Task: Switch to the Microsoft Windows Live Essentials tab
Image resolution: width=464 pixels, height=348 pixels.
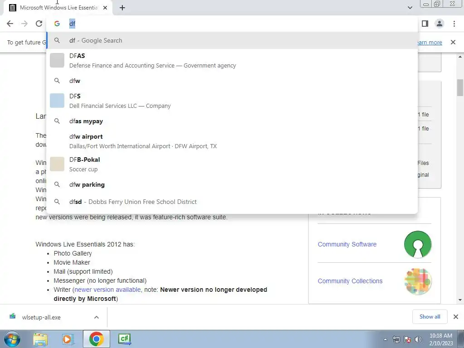Action: [58, 8]
